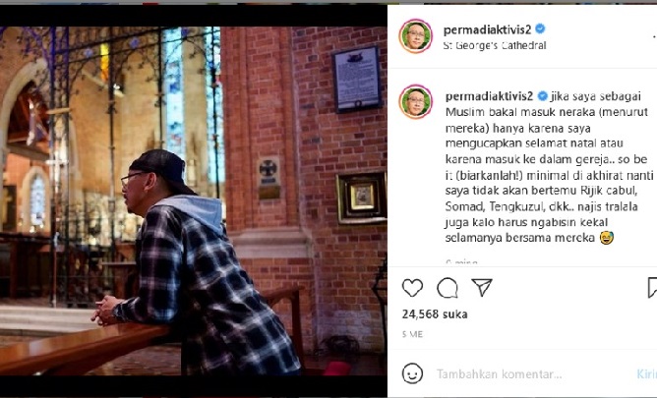Click the laughing emoji at caption end

click(x=606, y=238)
